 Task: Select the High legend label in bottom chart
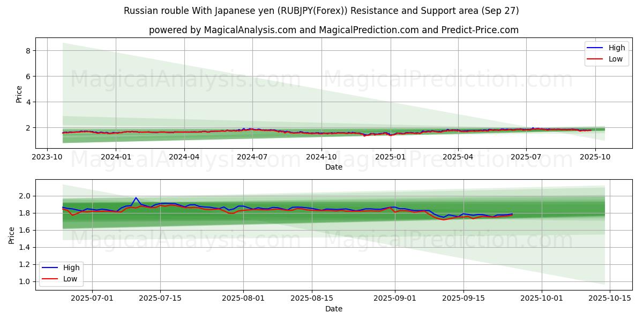tap(71, 267)
